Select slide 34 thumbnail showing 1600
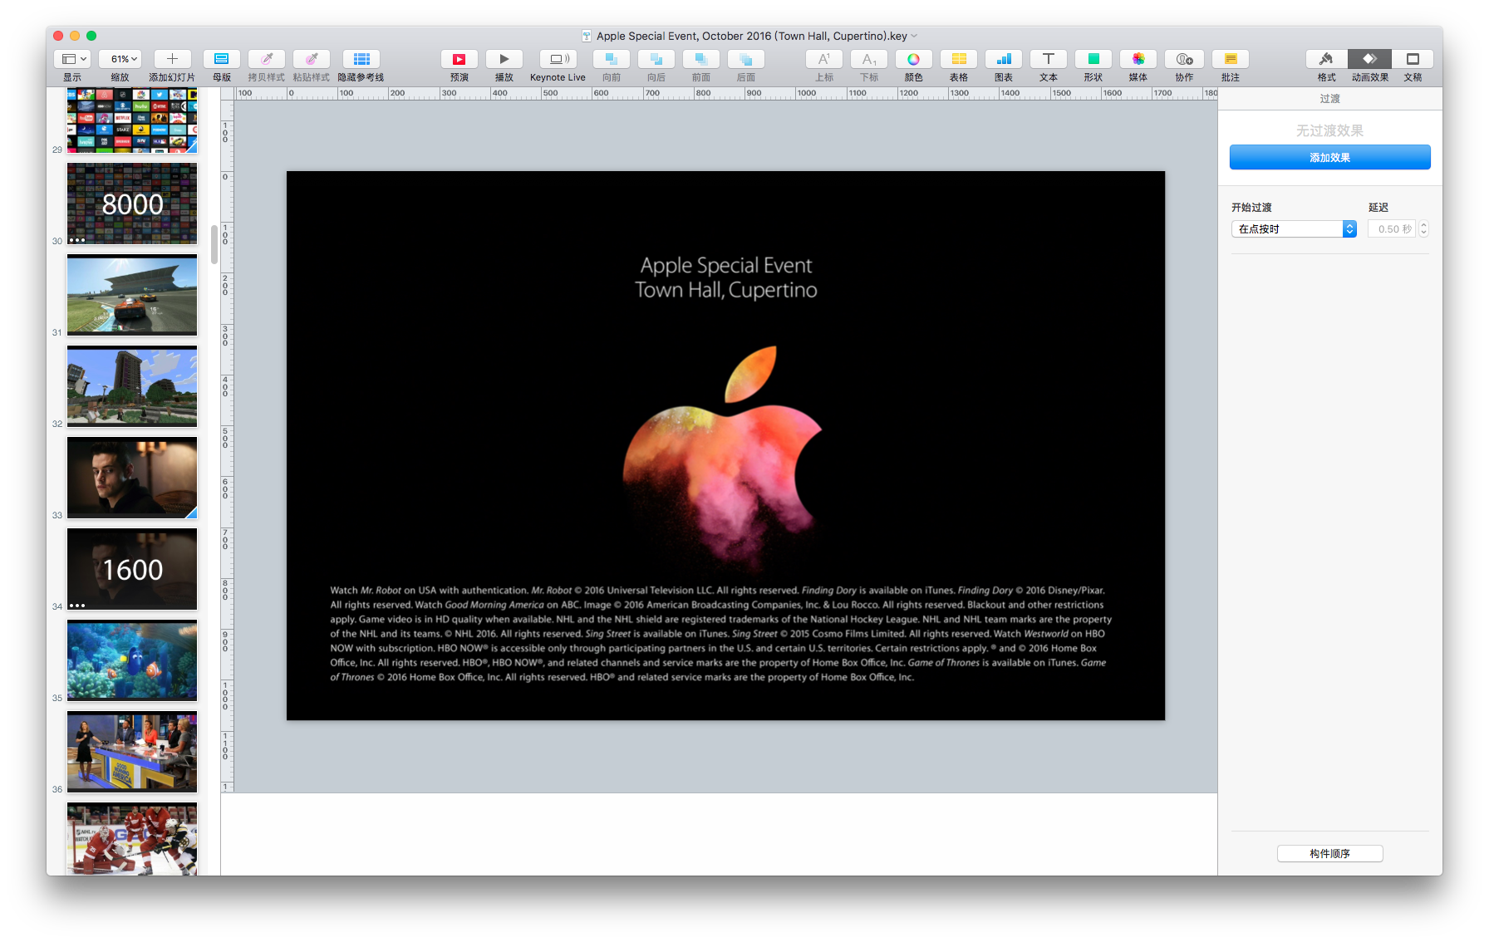 coord(132,569)
